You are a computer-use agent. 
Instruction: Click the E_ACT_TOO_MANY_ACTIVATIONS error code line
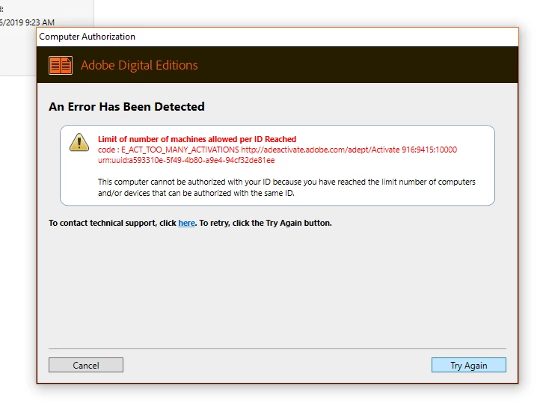(x=277, y=150)
